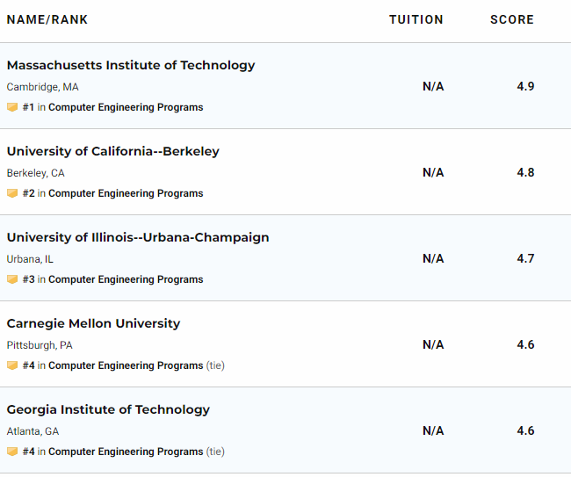Viewport: 571px width, 477px height.
Task: Click Computer Engineering Programs link under Berkeley
Action: 126,193
